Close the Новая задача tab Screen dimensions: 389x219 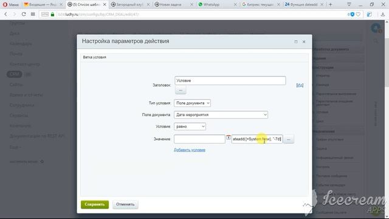(191, 4)
